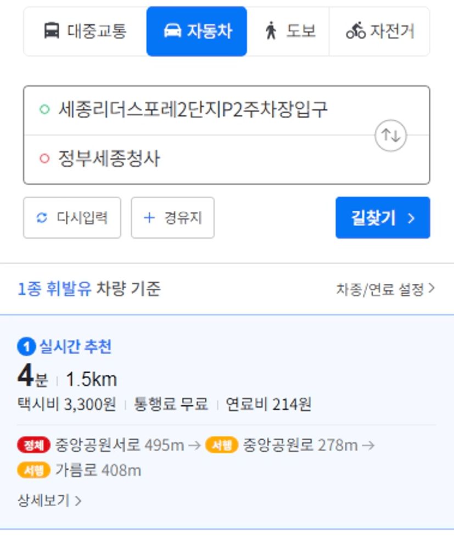This screenshot has width=454, height=538.
Task: Click the red destination marker circle
Action: tap(44, 159)
